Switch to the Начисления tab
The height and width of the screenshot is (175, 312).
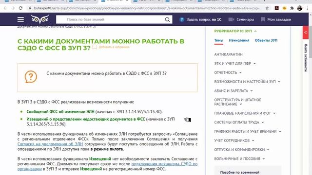[239, 40]
